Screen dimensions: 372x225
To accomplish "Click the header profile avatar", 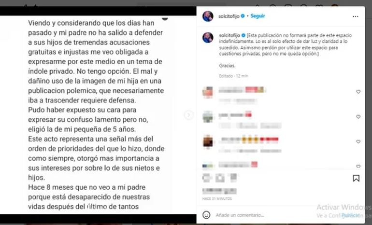I will tap(208, 16).
